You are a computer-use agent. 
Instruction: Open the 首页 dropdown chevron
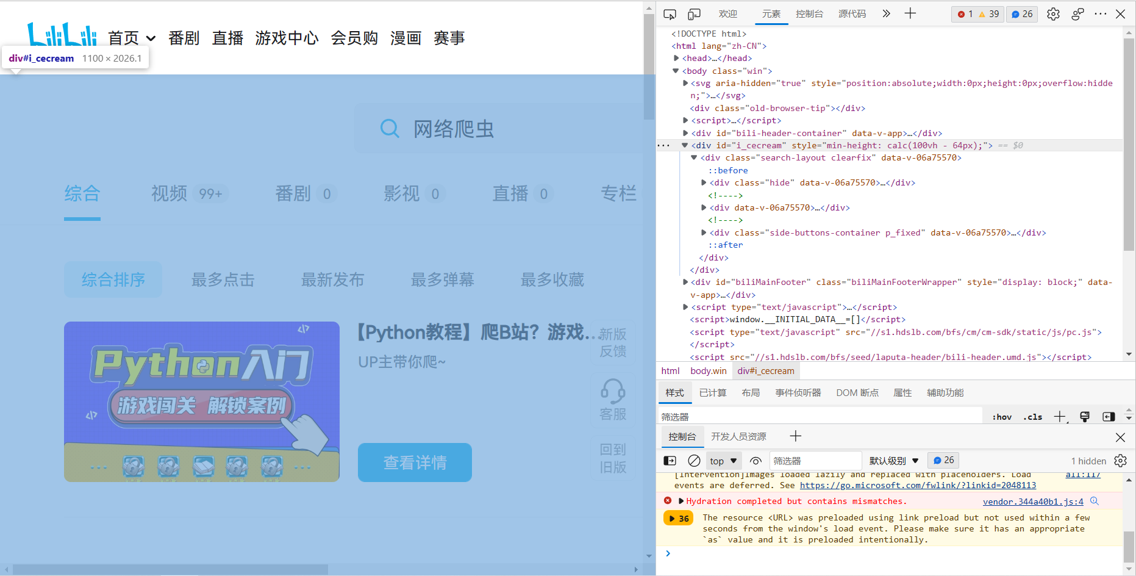(151, 38)
